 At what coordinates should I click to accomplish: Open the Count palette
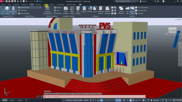(95, 9)
